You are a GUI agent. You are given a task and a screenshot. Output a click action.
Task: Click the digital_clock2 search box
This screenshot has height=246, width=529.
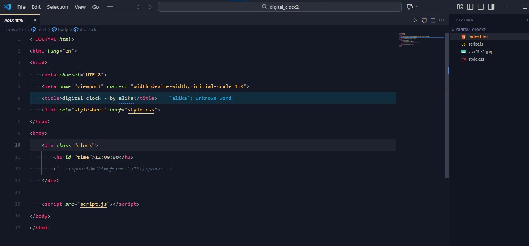point(280,7)
